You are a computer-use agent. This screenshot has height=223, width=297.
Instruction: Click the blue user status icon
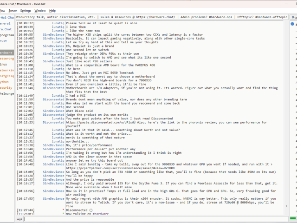pos(292,23)
